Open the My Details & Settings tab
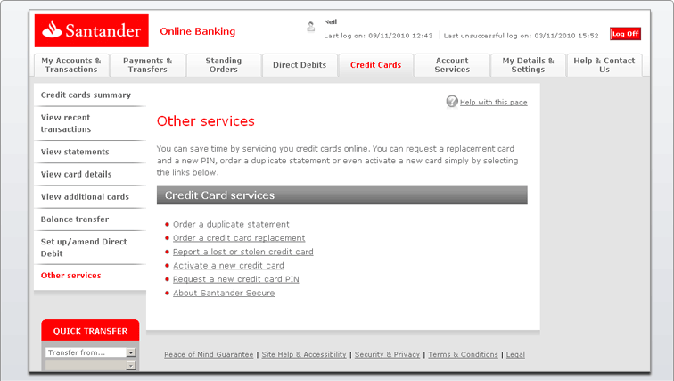 click(528, 65)
